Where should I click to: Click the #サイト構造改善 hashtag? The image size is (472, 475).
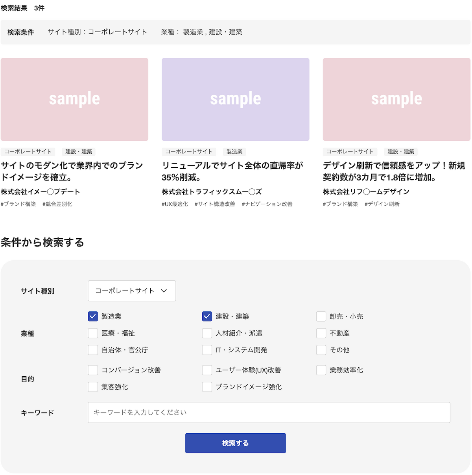[x=215, y=204]
